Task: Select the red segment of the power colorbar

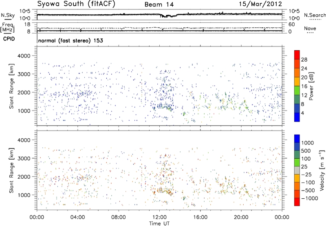Action: pos(297,55)
